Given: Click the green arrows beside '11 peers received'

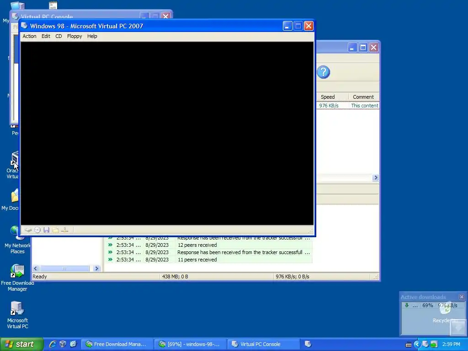Looking at the screenshot, I should pyautogui.click(x=110, y=260).
